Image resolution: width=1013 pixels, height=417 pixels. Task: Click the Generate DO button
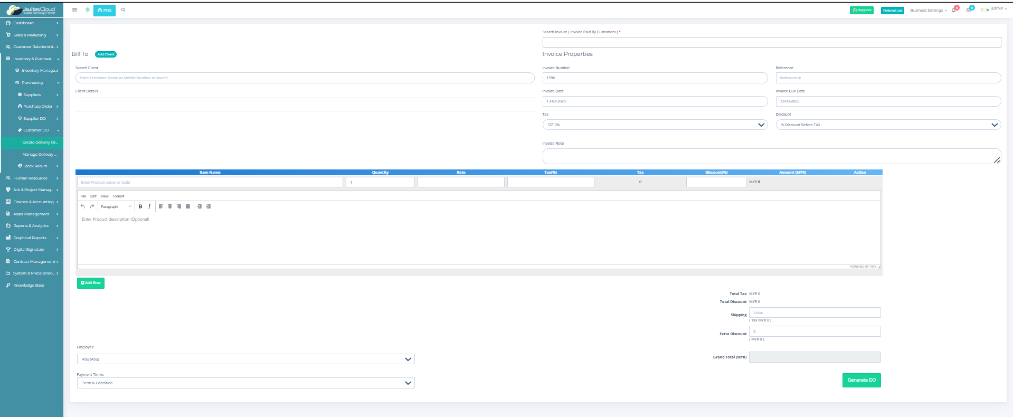click(x=861, y=380)
